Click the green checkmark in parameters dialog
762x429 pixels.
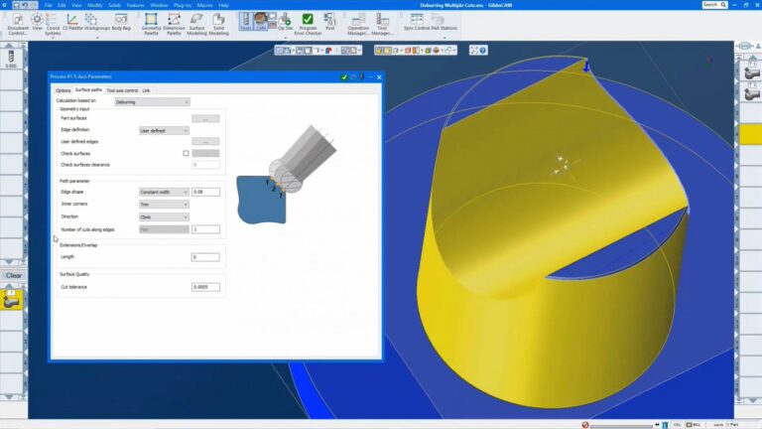tap(344, 76)
